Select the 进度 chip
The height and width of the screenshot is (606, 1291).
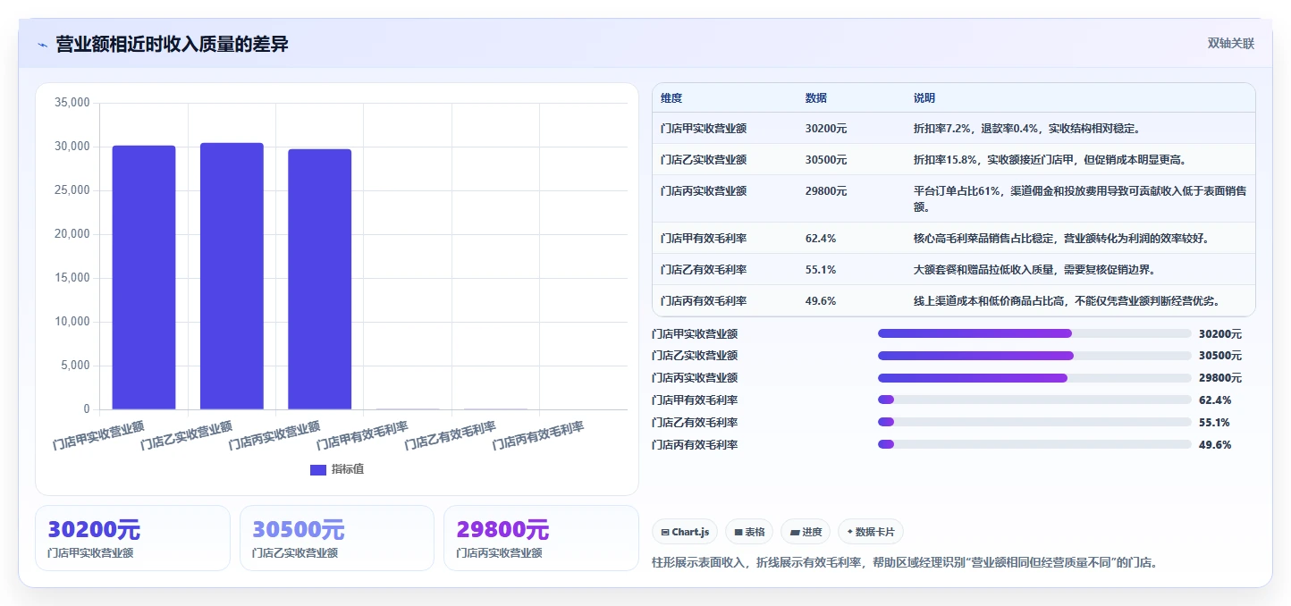[x=806, y=532]
